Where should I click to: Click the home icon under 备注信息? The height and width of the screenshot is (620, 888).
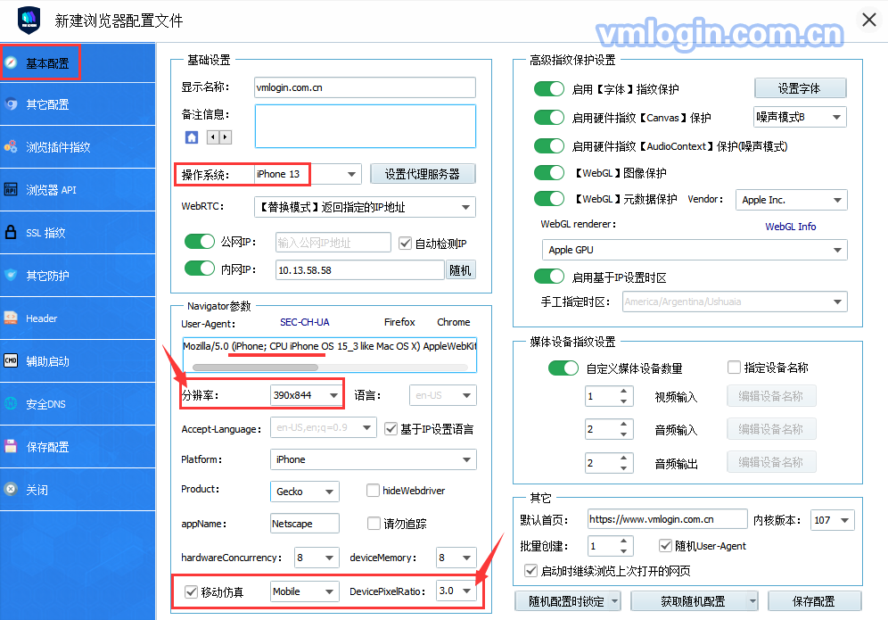[192, 137]
